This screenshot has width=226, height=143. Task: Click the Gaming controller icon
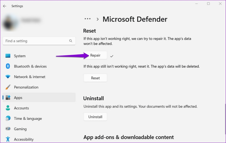(8, 129)
